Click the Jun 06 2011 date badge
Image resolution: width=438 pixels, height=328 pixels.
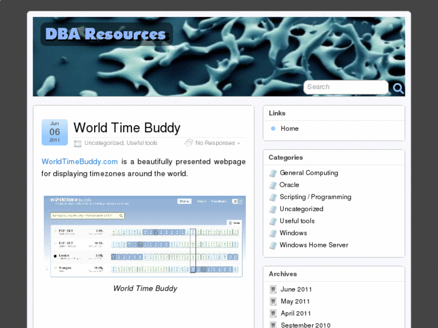click(54, 132)
